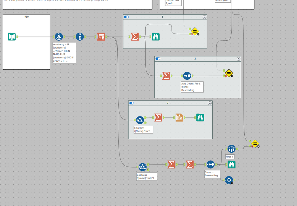Click Count - Descending annotation

pyautogui.click(x=212, y=174)
